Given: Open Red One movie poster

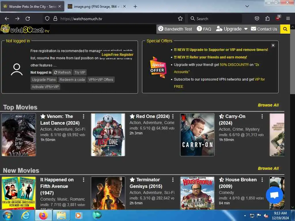Looking at the screenshot, I should coord(108,135).
